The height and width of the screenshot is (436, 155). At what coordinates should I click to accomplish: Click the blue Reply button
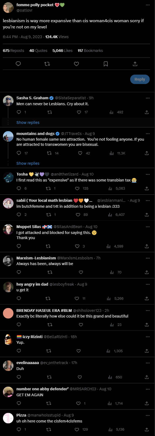coord(140,79)
